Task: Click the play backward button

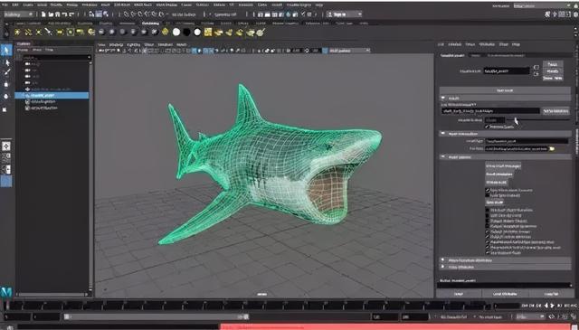Action: coord(546,306)
